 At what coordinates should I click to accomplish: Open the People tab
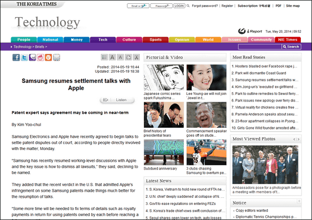point(24,39)
